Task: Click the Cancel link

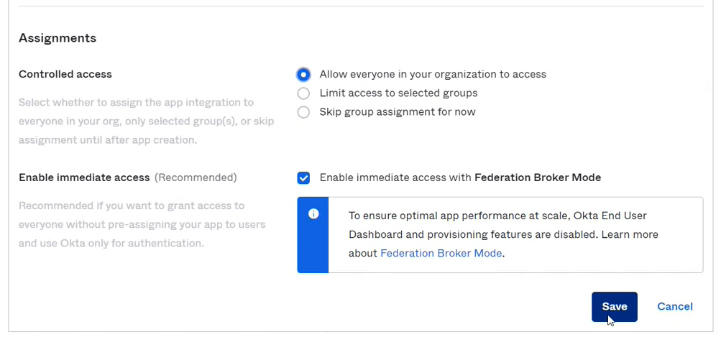Action: (x=674, y=306)
